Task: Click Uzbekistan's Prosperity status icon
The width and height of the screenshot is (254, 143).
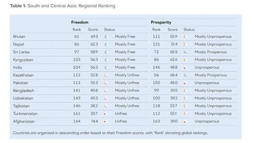Action: pos(185,98)
